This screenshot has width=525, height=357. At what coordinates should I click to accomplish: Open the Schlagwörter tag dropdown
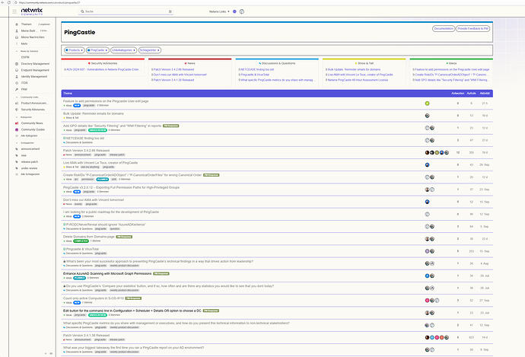(x=149, y=49)
